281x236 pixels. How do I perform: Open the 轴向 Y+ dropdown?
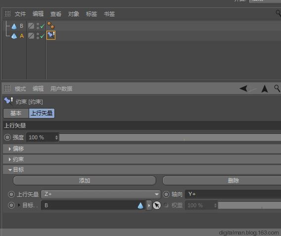pos(233,194)
